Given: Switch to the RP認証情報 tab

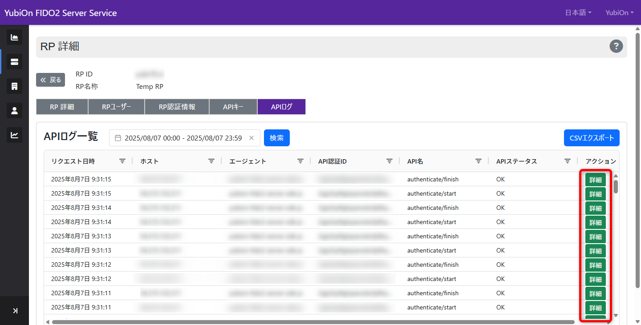Looking at the screenshot, I should click(177, 107).
